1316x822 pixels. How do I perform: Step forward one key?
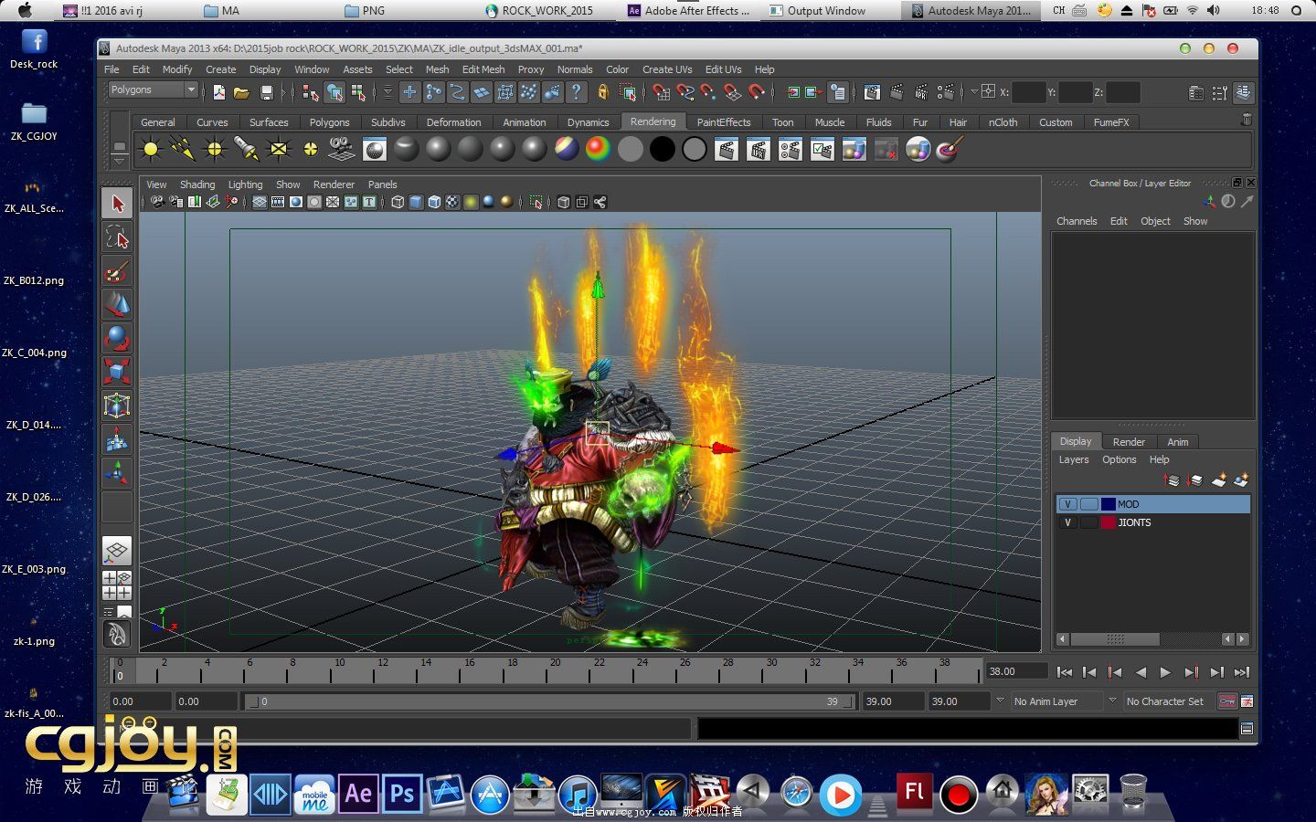[x=1191, y=672]
